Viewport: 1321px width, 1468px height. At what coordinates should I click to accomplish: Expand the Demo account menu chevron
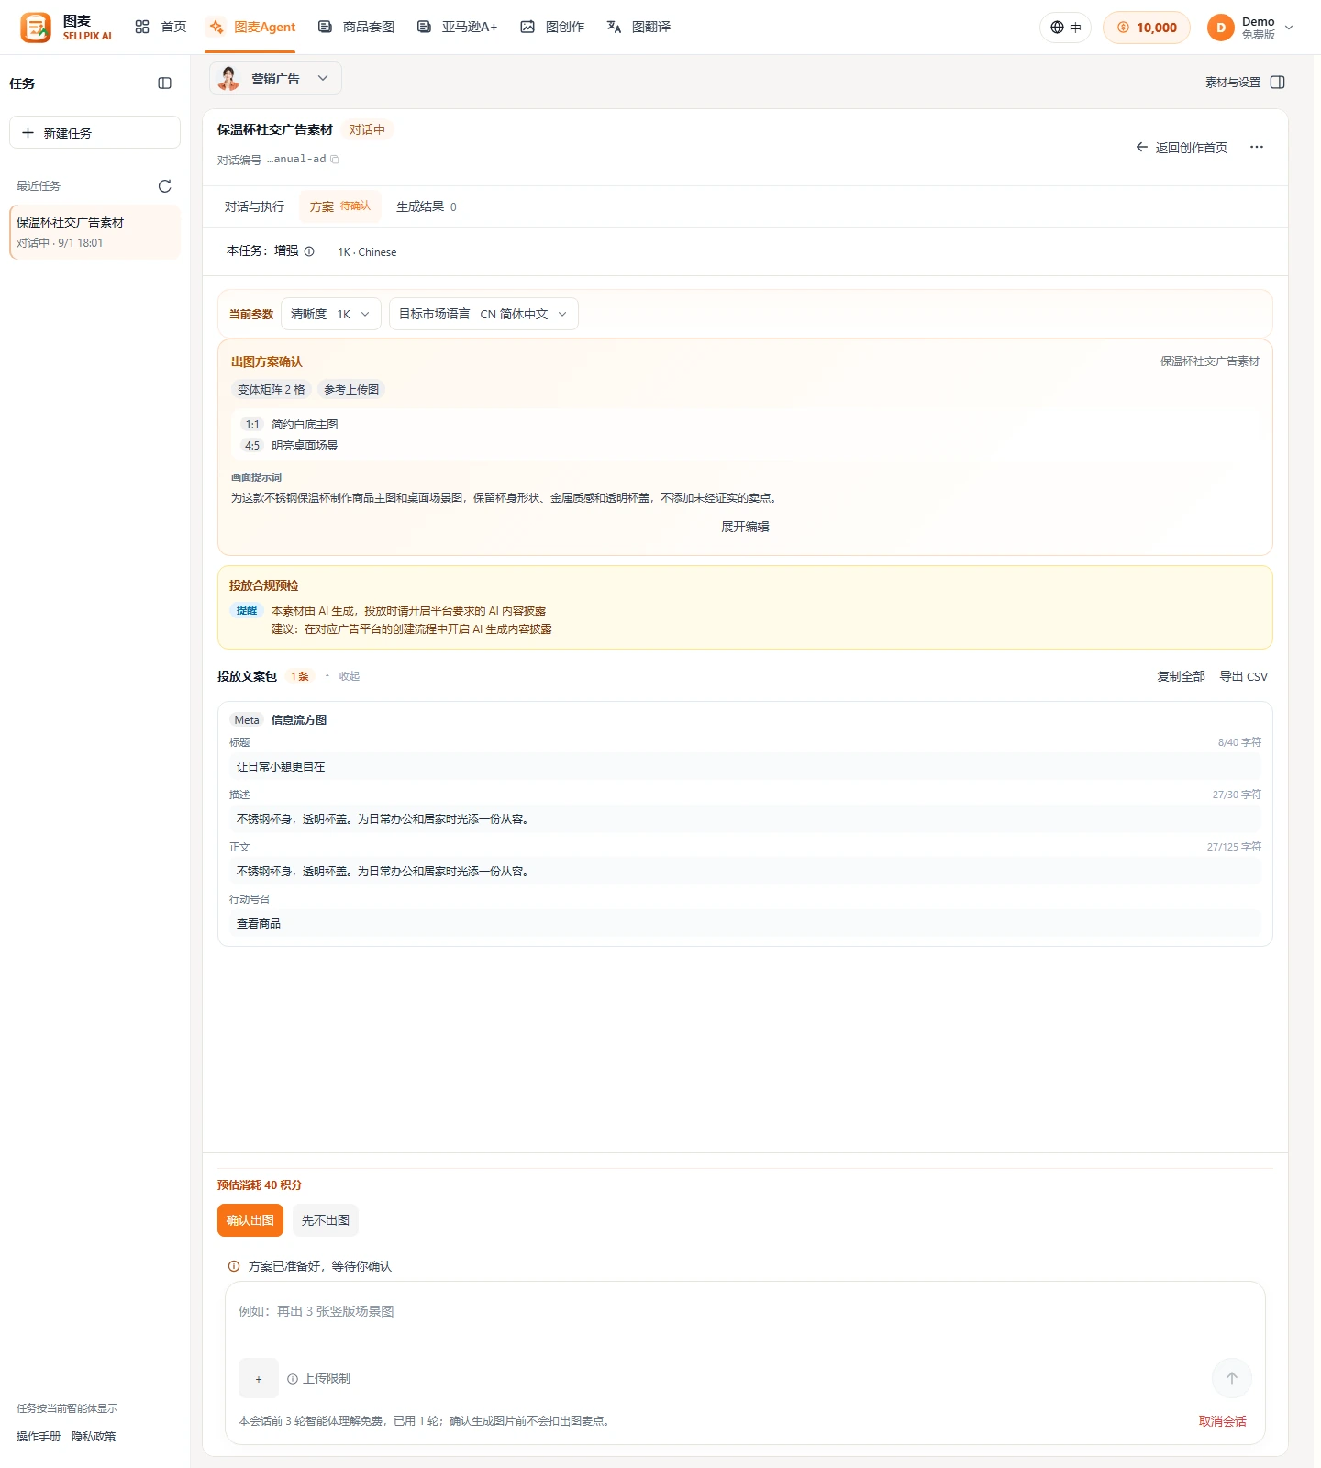coord(1289,28)
